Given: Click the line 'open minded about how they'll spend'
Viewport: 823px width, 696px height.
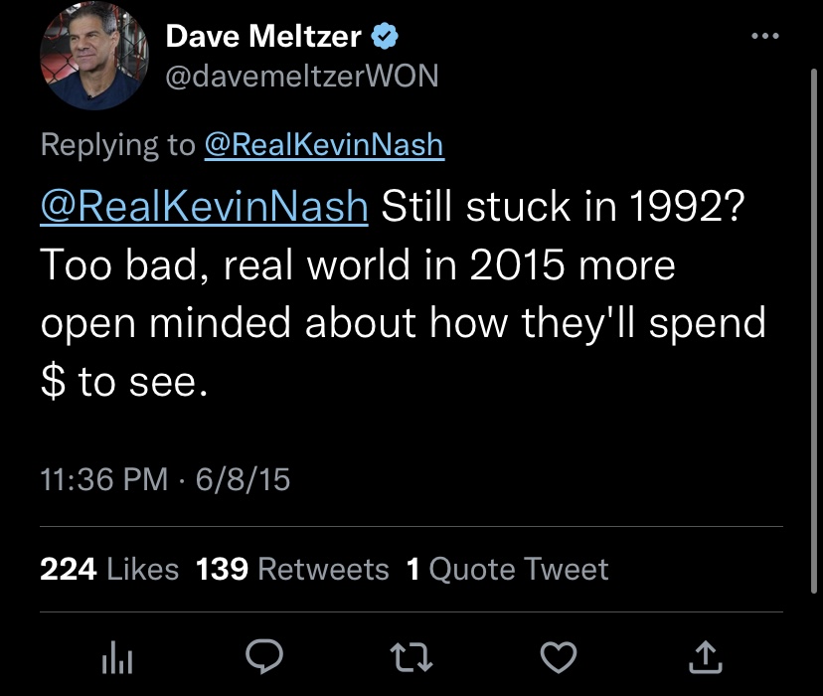Looking at the screenshot, I should coord(404,323).
